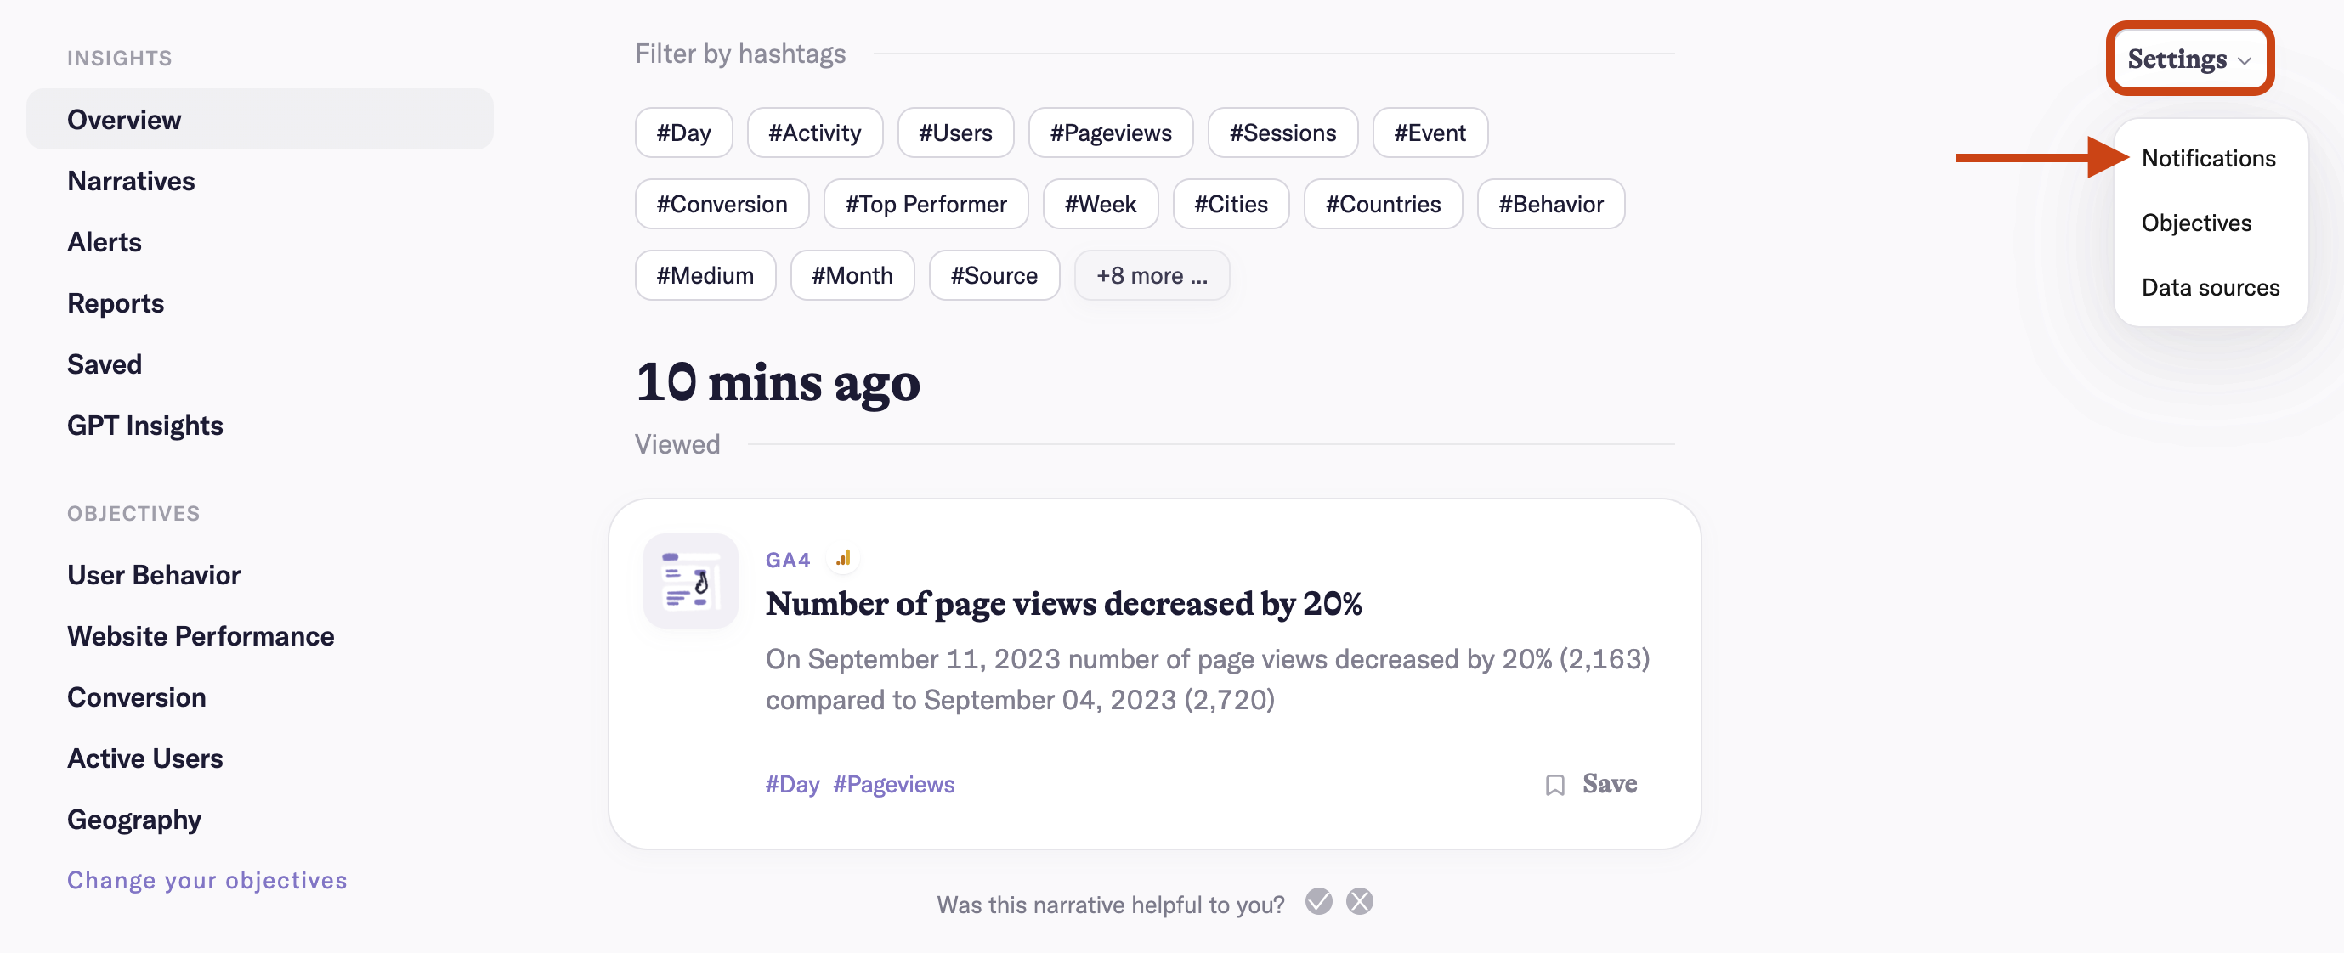Image resolution: width=2344 pixels, height=953 pixels.
Task: Toggle the #Top Performer hashtag filter
Action: tap(926, 204)
